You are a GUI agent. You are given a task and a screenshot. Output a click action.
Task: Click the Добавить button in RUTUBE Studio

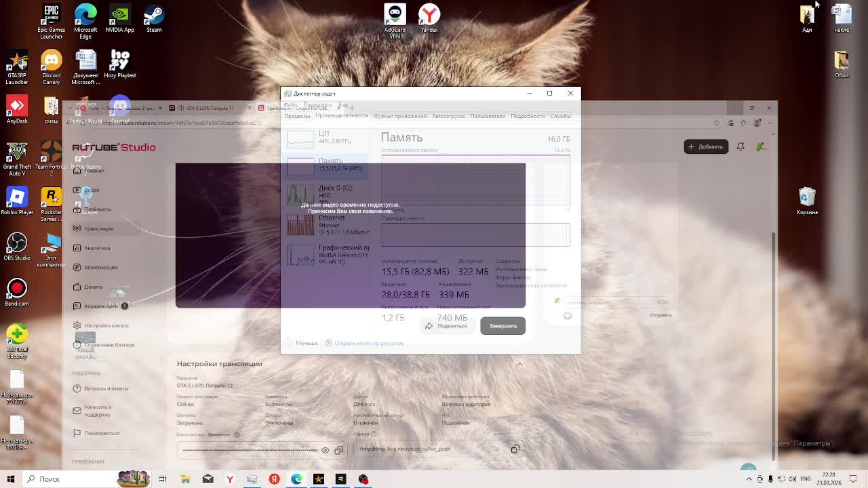pyautogui.click(x=706, y=146)
